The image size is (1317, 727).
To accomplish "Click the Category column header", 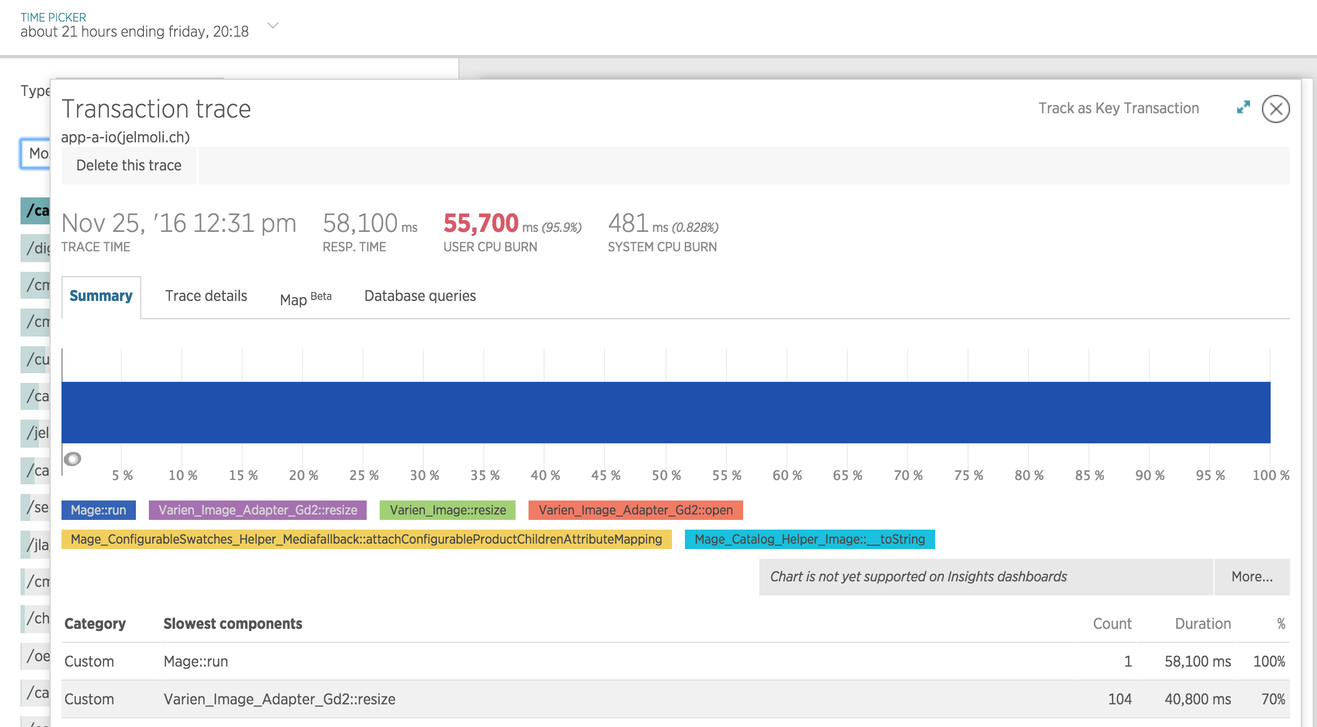I will (x=95, y=624).
